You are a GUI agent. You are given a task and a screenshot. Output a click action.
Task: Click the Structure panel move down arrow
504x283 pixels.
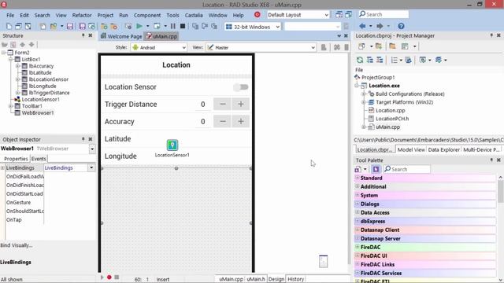tap(31, 45)
